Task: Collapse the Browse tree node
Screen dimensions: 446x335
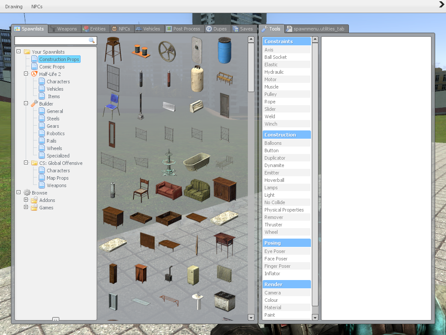Action: coord(18,192)
